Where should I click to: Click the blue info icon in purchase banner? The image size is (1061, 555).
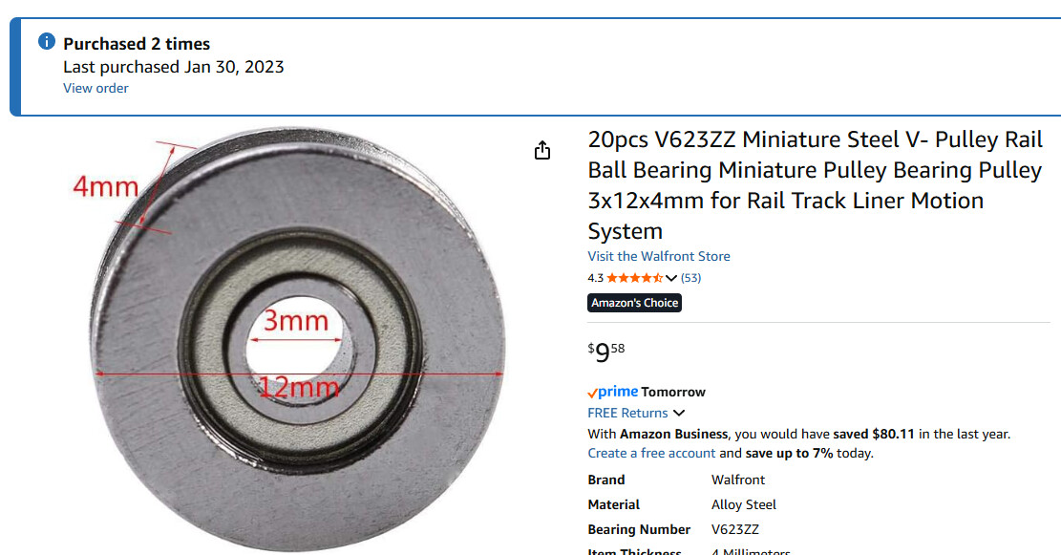click(x=46, y=42)
